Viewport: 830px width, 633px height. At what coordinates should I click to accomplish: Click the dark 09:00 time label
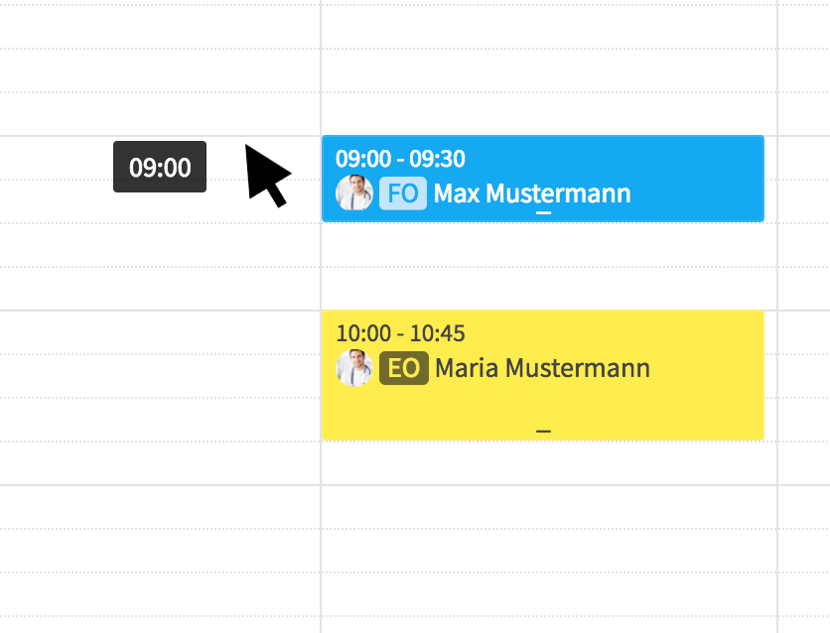(160, 167)
